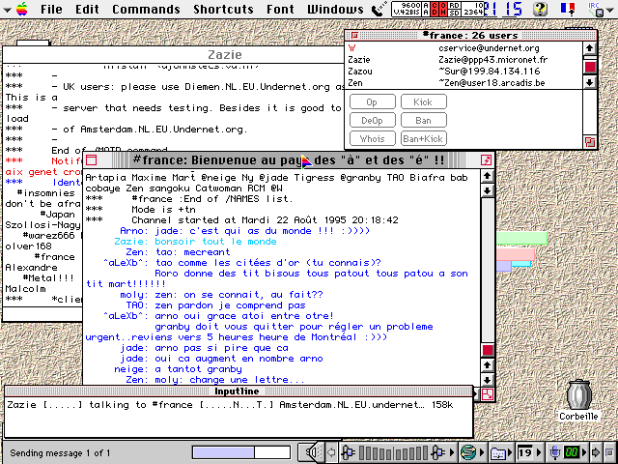The height and width of the screenshot is (464, 618).
Task: Open the Font menu
Action: (280, 9)
